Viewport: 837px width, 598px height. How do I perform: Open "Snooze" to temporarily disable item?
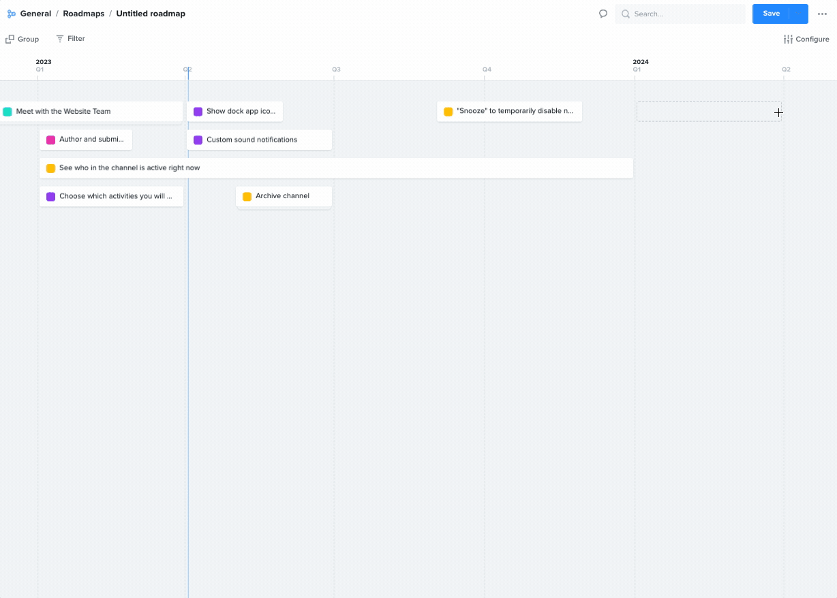point(509,112)
